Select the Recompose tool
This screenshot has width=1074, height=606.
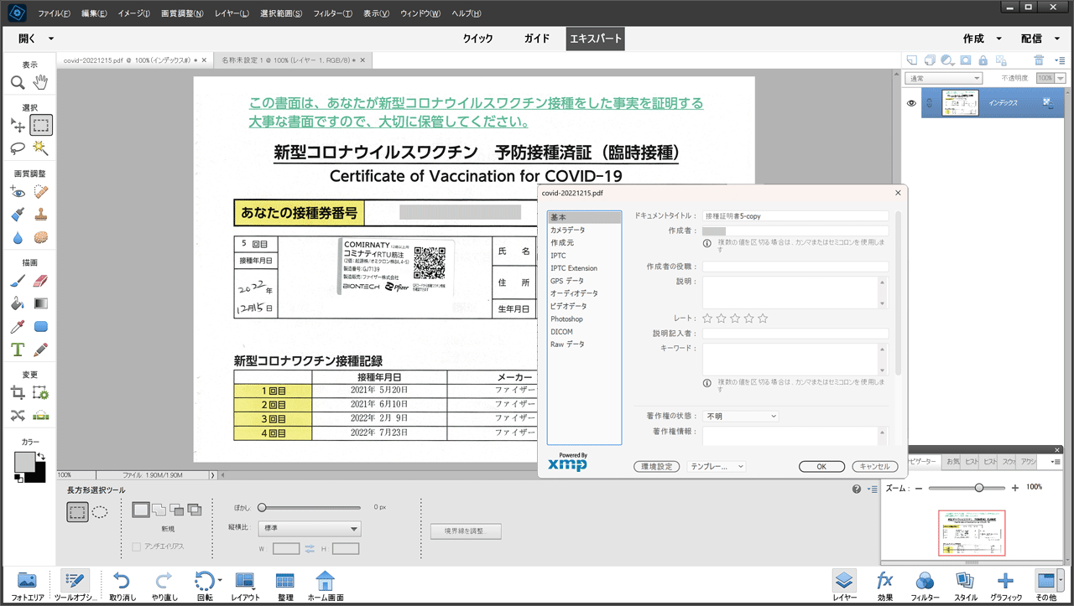tap(40, 392)
